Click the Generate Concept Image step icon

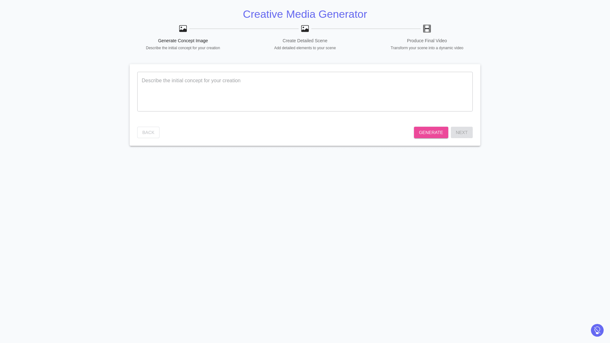[183, 29]
